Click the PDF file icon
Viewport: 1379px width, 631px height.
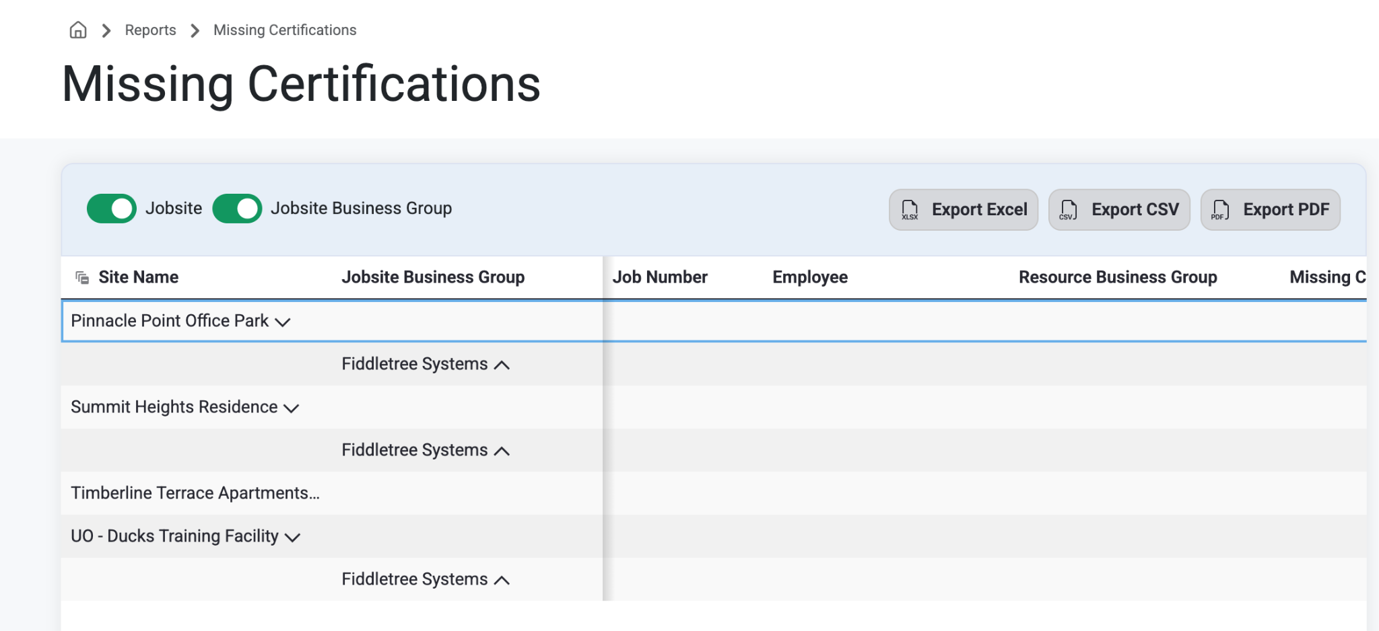pos(1219,210)
